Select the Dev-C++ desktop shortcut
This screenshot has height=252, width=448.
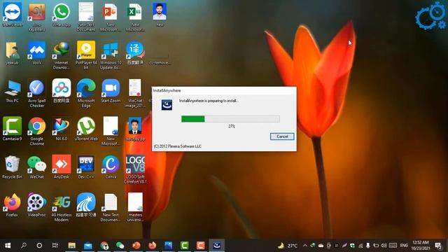coord(86,167)
